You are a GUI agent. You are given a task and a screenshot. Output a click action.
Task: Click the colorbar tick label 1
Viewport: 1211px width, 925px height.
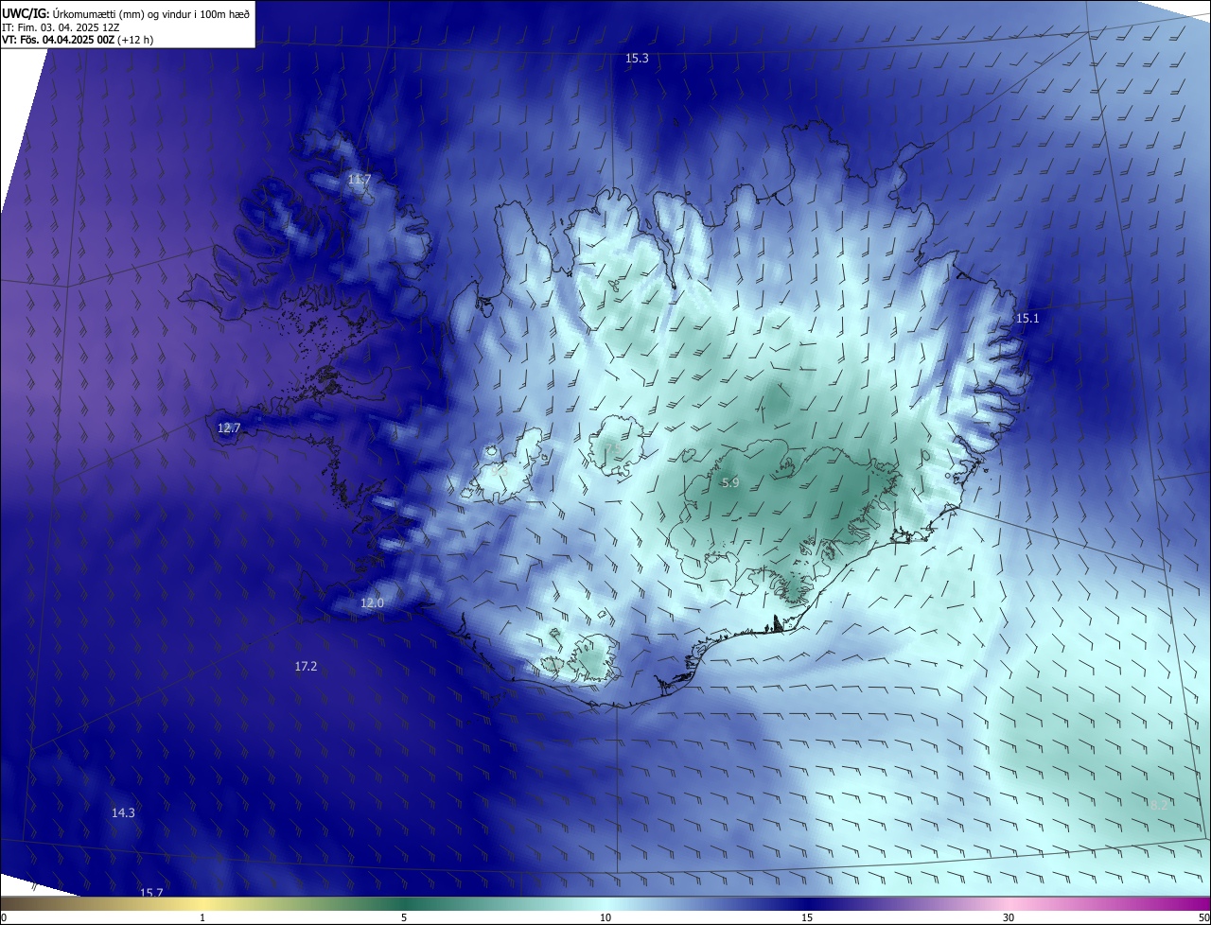click(202, 918)
